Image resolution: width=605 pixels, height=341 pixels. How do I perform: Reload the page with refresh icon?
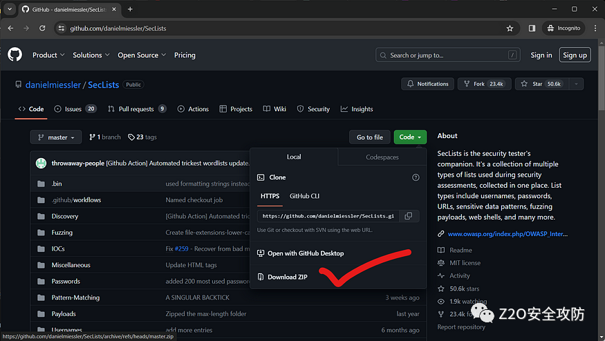[42, 28]
